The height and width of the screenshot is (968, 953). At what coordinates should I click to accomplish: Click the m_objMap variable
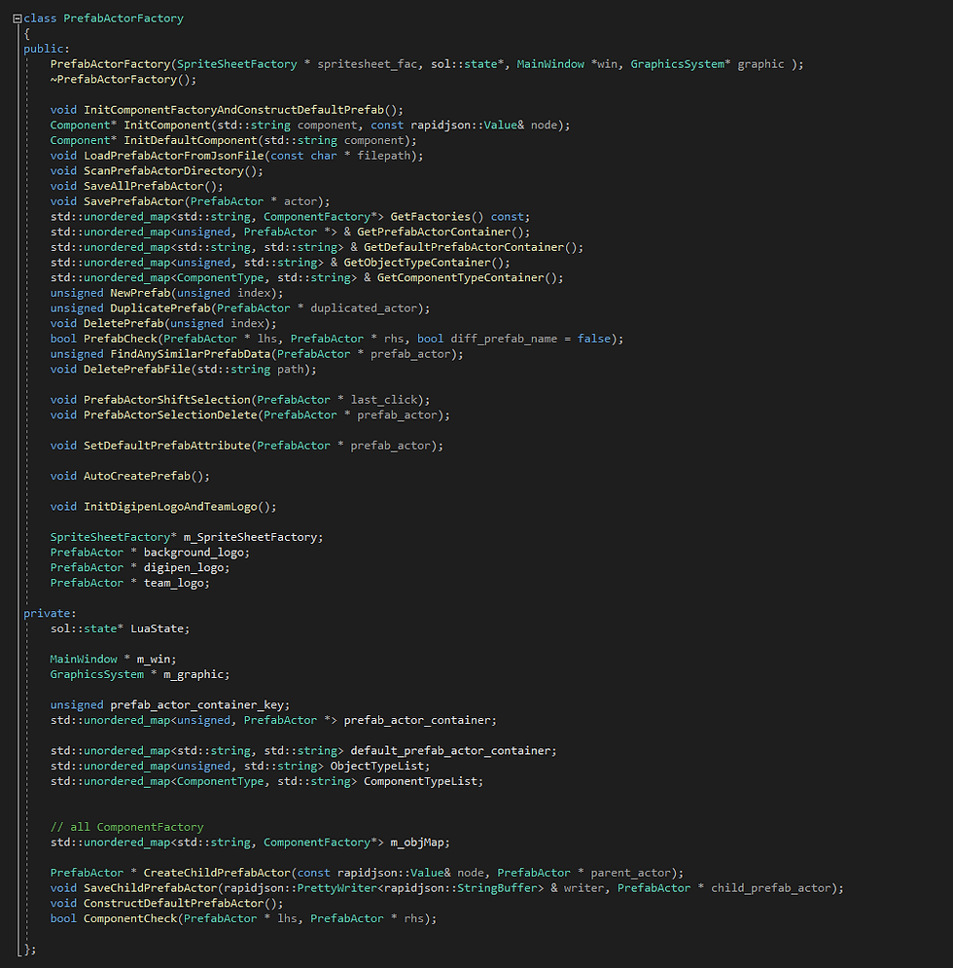point(417,843)
